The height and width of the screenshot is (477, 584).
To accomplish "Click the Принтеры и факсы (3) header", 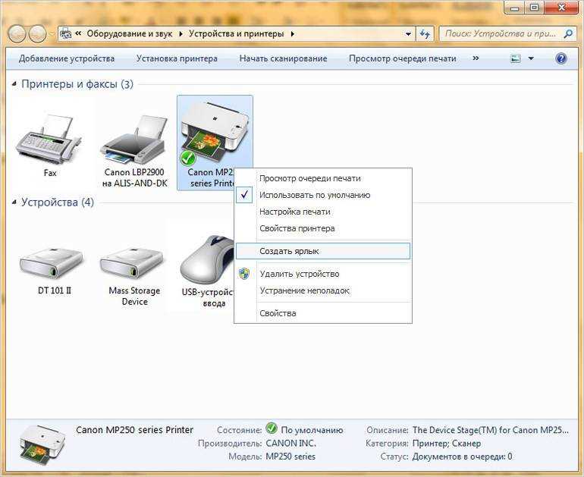I will [x=77, y=84].
